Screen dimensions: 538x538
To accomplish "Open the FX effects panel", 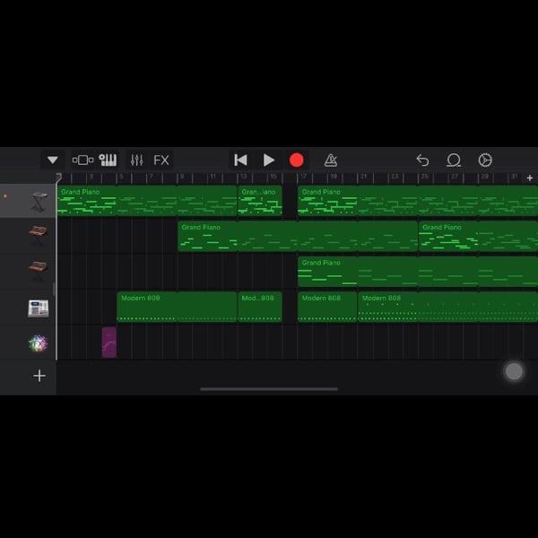I will pos(161,160).
